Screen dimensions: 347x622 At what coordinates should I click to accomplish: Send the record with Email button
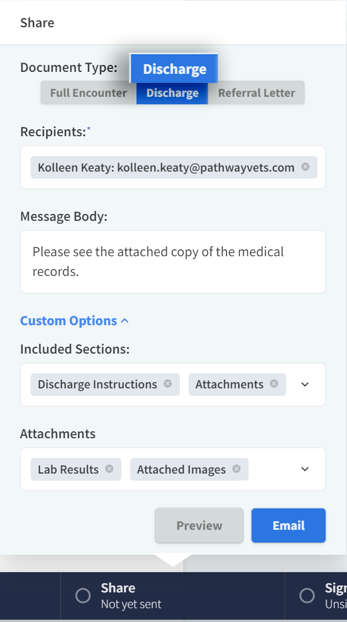pos(288,525)
